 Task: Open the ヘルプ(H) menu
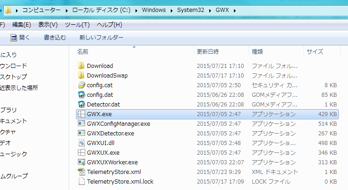click(109, 25)
